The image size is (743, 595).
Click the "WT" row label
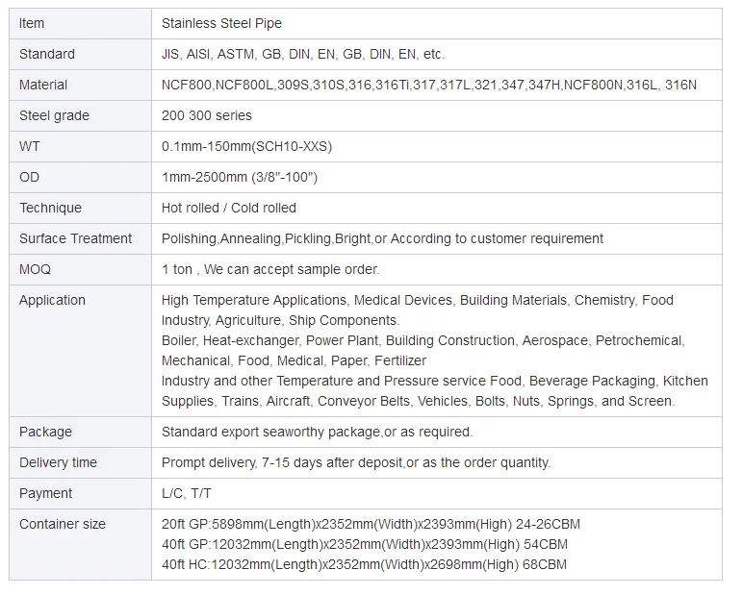point(30,146)
